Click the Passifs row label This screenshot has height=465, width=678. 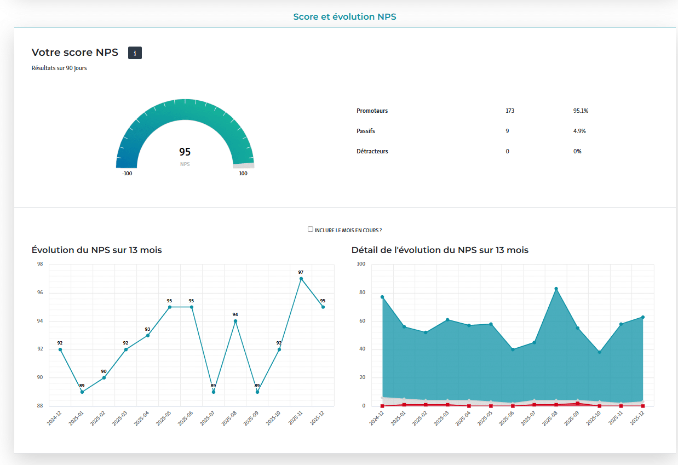pyautogui.click(x=366, y=131)
